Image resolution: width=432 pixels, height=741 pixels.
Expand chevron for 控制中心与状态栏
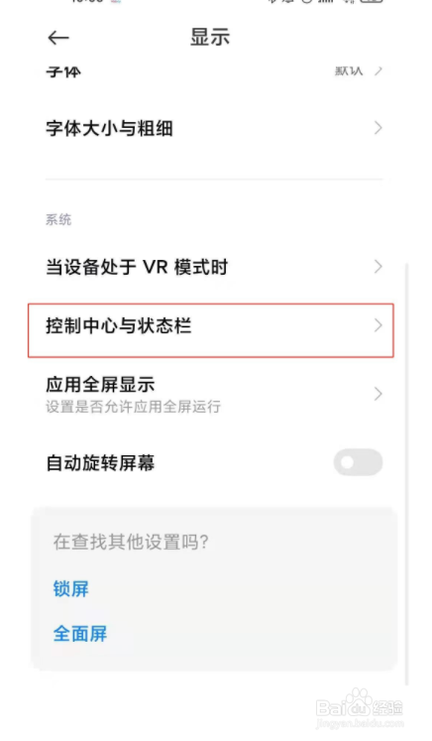pyautogui.click(x=378, y=325)
